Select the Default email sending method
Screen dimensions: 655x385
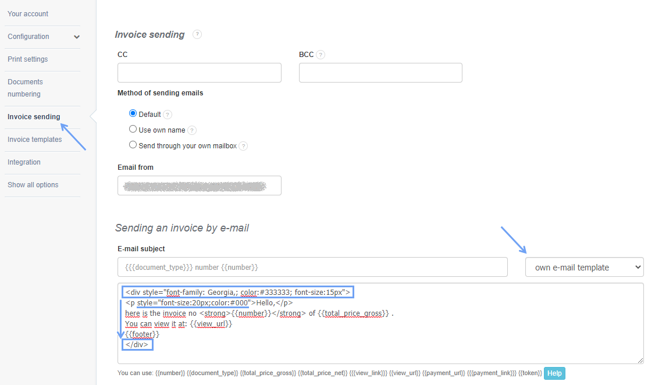pyautogui.click(x=133, y=113)
